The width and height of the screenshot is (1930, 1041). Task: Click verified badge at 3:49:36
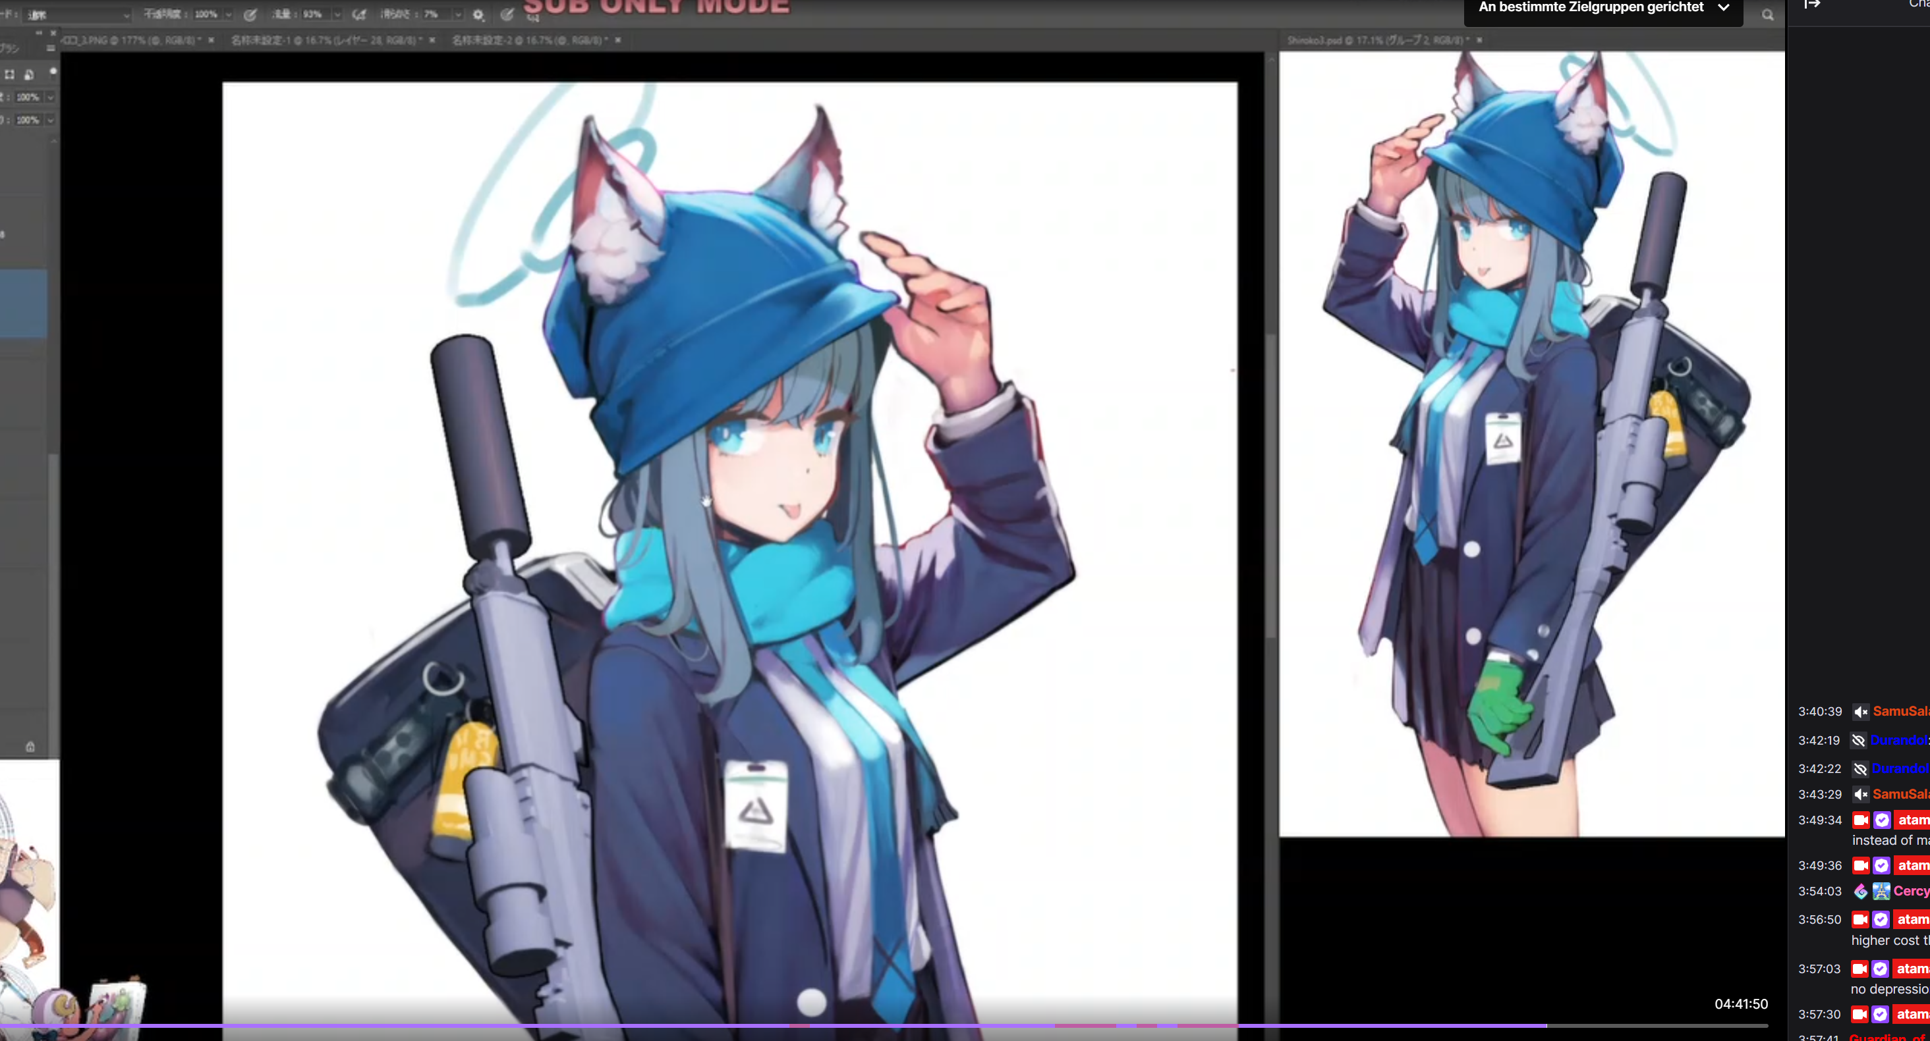(1881, 865)
